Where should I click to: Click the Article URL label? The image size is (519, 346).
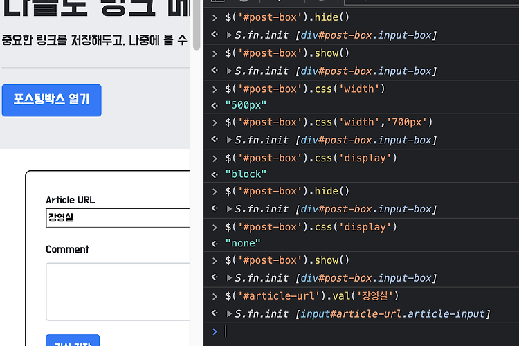[71, 200]
